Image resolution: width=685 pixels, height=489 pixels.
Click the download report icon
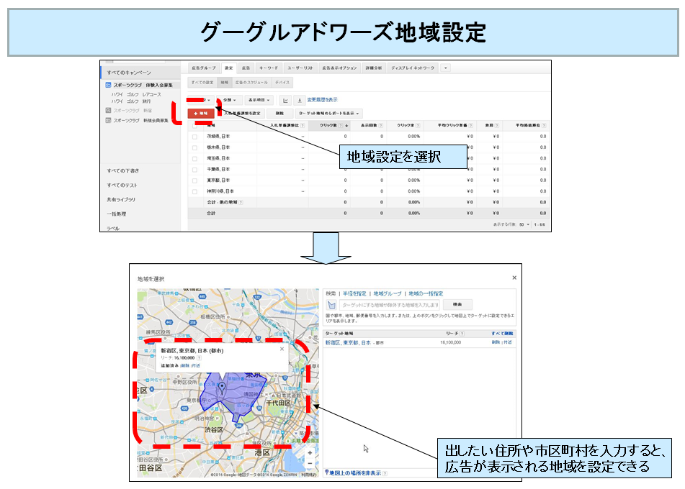point(299,101)
